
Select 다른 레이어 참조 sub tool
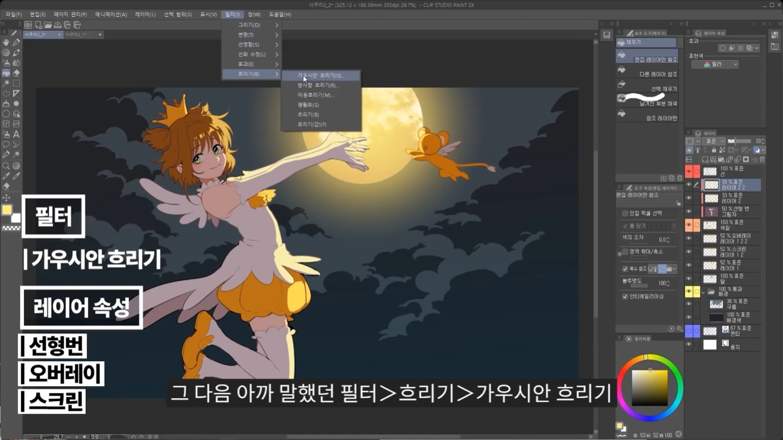point(647,71)
